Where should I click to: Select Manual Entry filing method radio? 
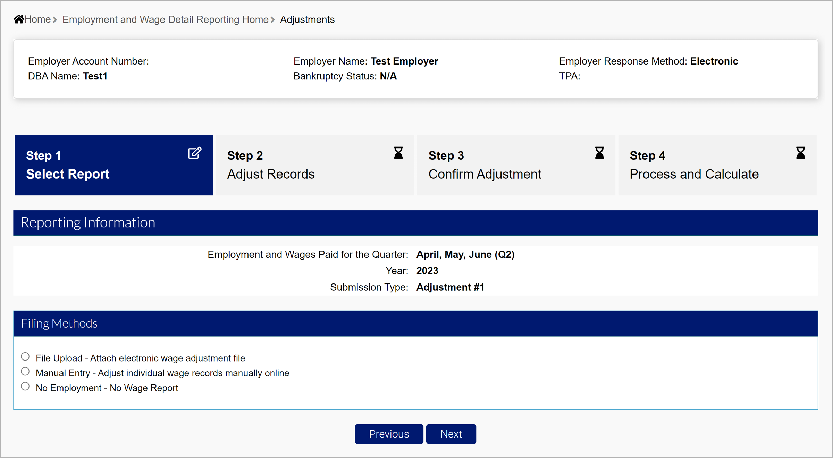click(x=25, y=372)
